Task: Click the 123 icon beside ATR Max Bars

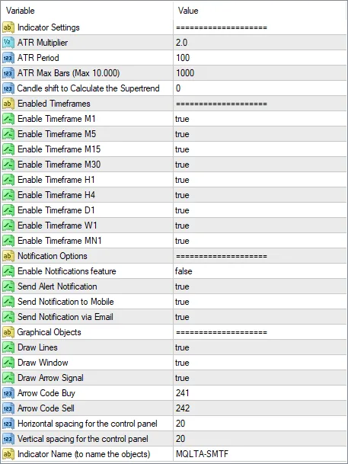Action: 8,73
